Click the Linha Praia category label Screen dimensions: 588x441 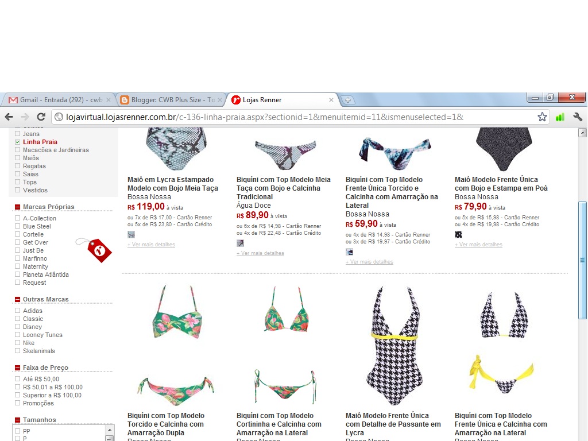[x=40, y=142]
